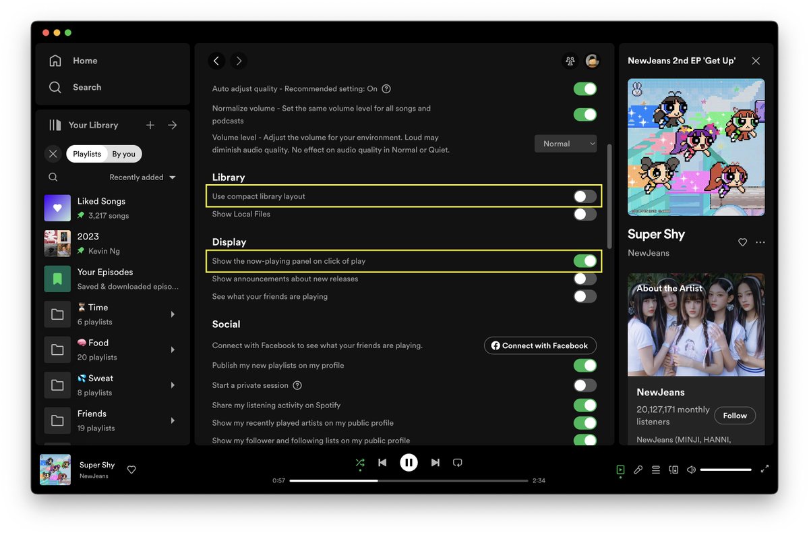The image size is (809, 535).
Task: Open the About the Artist photo
Action: (x=696, y=325)
